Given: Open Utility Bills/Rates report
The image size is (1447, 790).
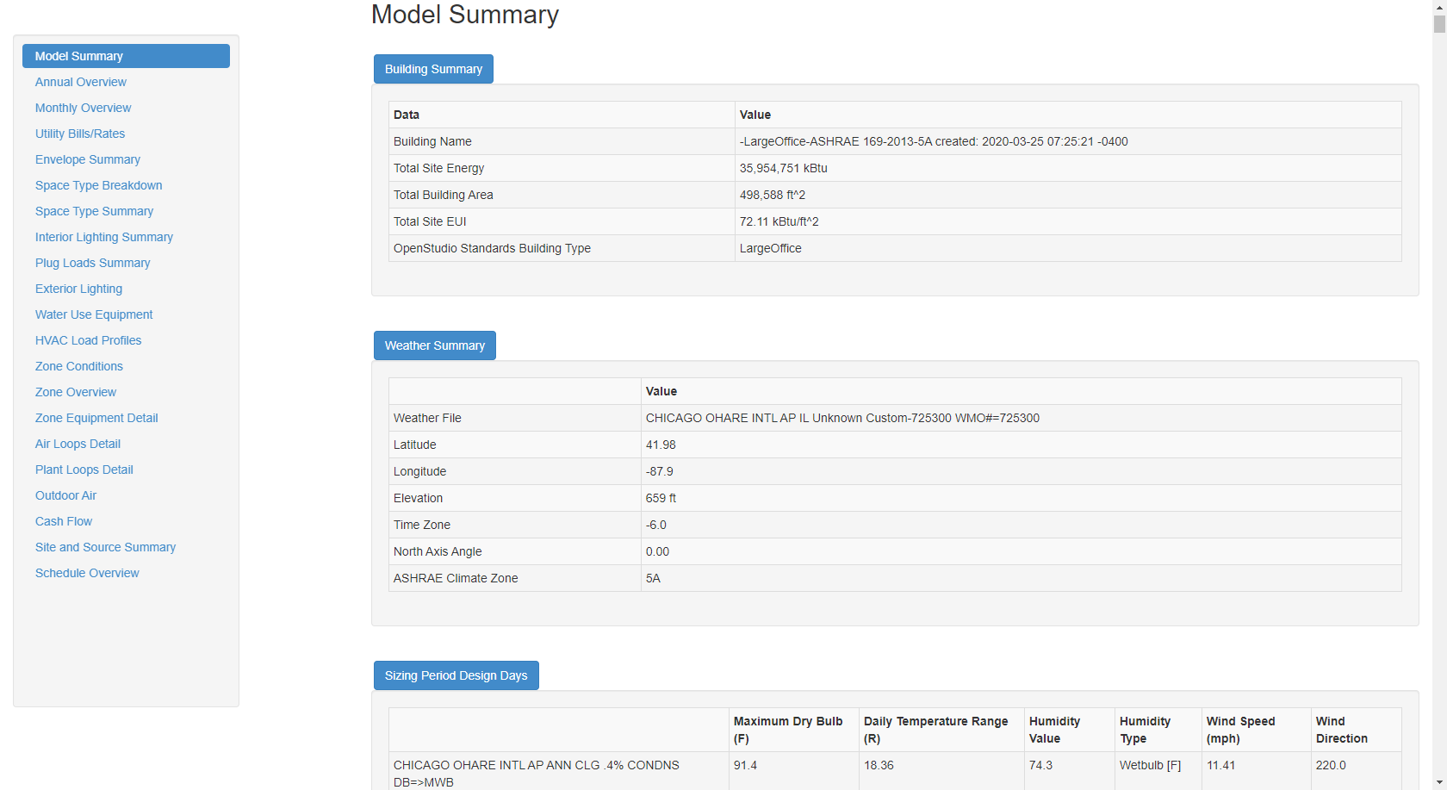Looking at the screenshot, I should [x=80, y=134].
